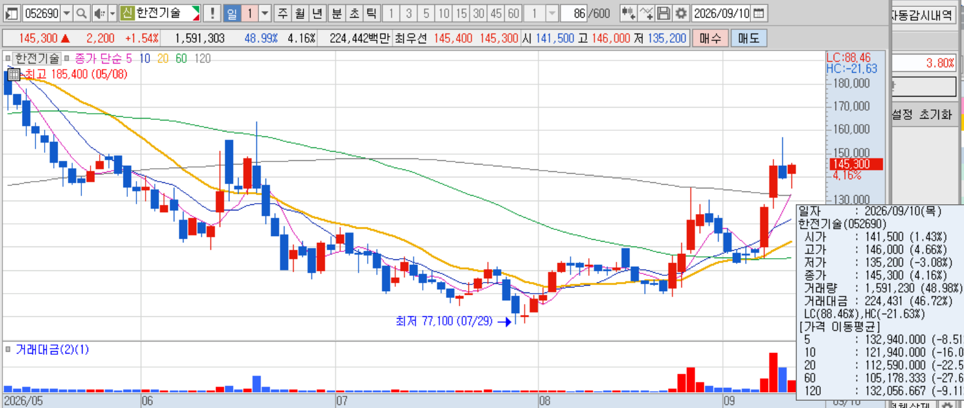Click the chart window layout icon beside stock code

click(x=11, y=13)
